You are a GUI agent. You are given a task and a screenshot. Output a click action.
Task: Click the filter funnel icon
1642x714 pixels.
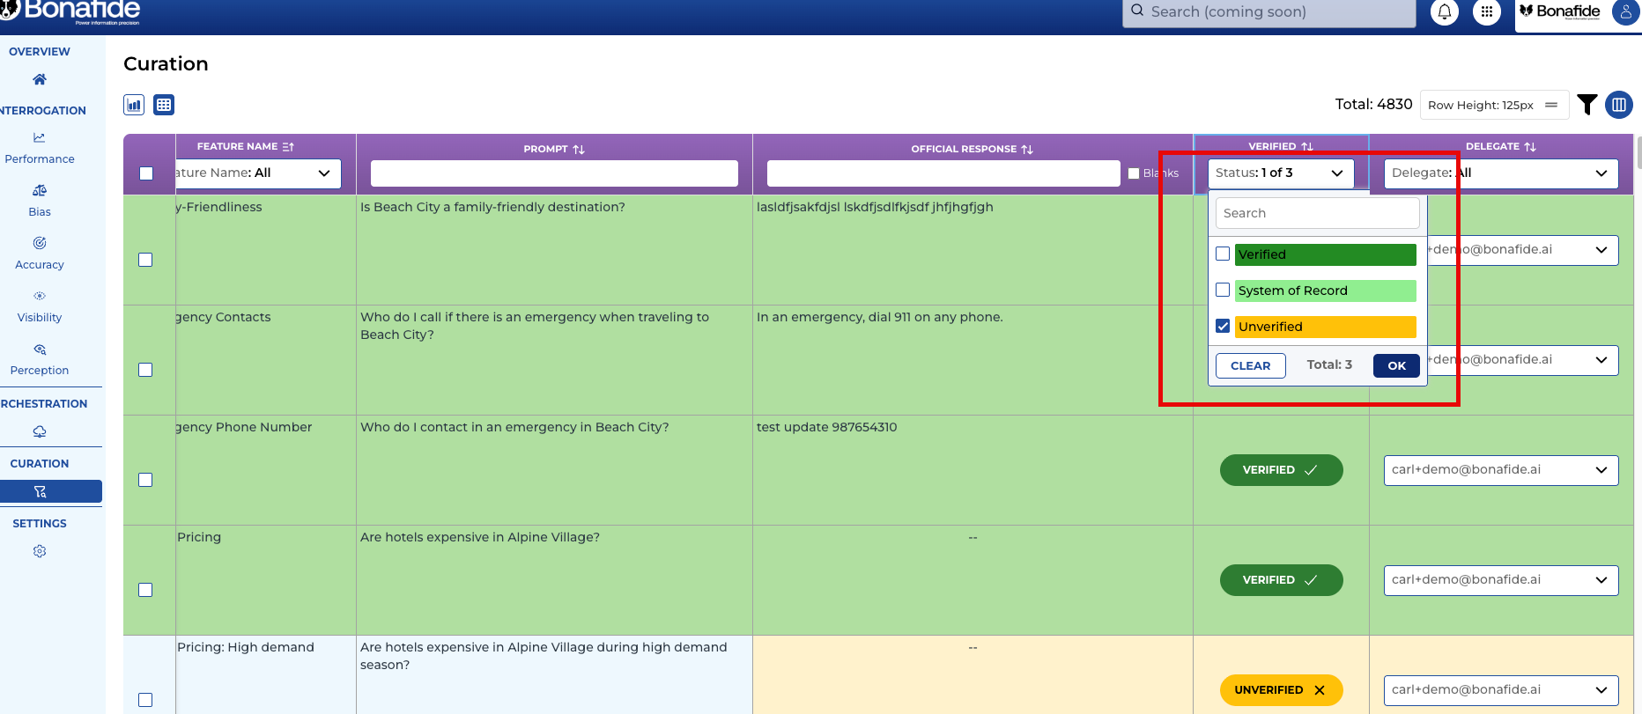click(1587, 105)
